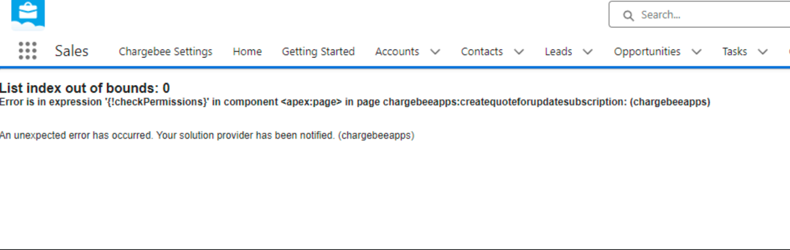Click the 'Error is in expression' message line
790x250 pixels.
click(355, 102)
